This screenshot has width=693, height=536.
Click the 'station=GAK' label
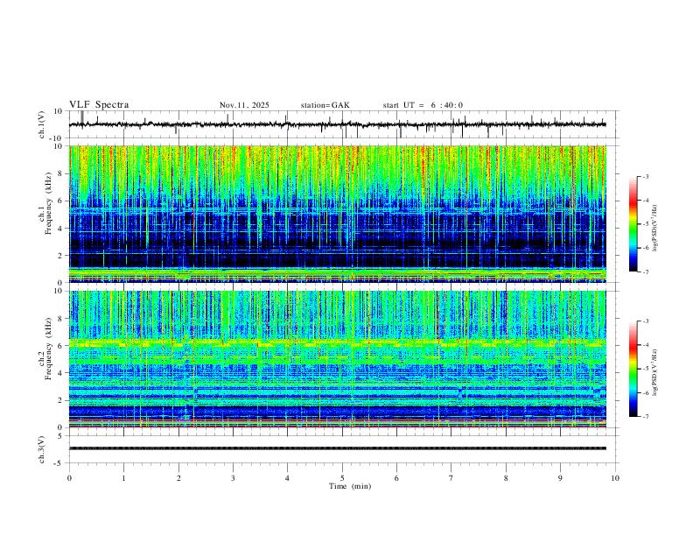pos(325,105)
